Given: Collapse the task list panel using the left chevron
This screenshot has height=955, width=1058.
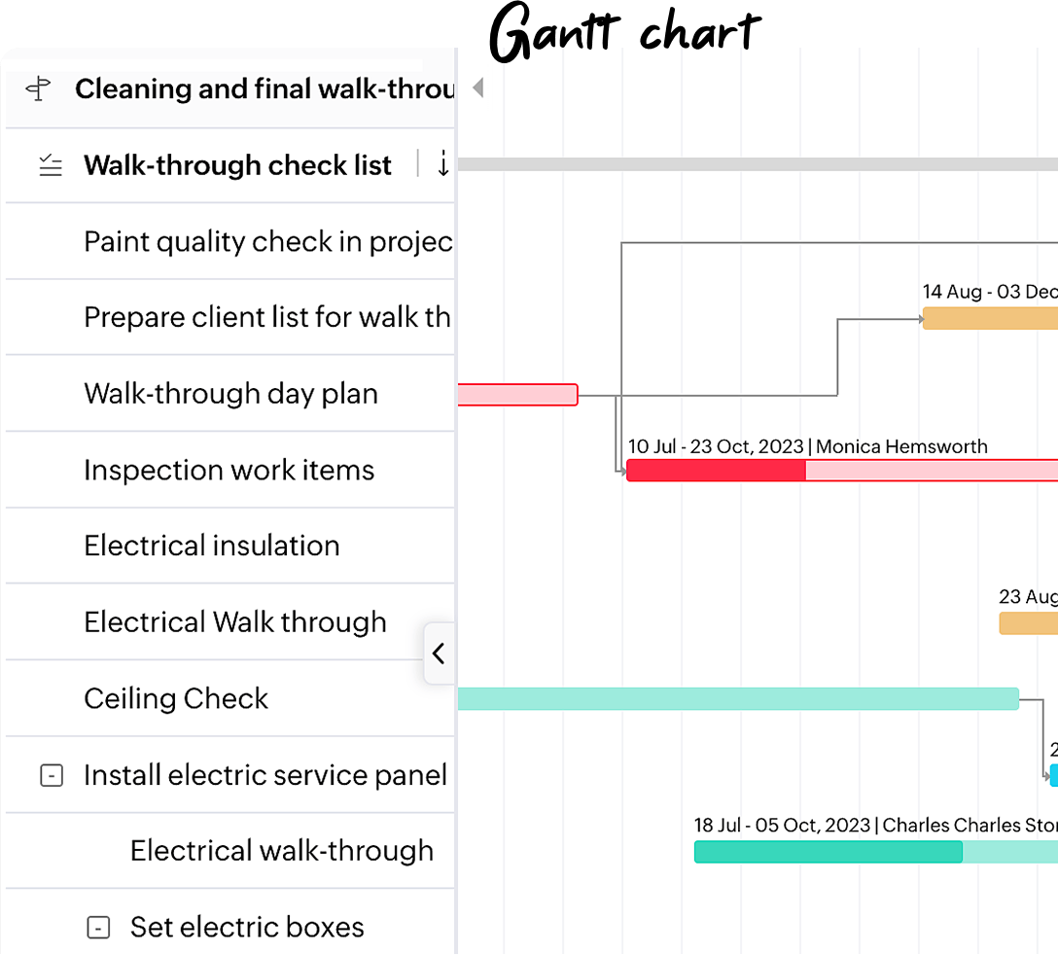Looking at the screenshot, I should coord(440,654).
